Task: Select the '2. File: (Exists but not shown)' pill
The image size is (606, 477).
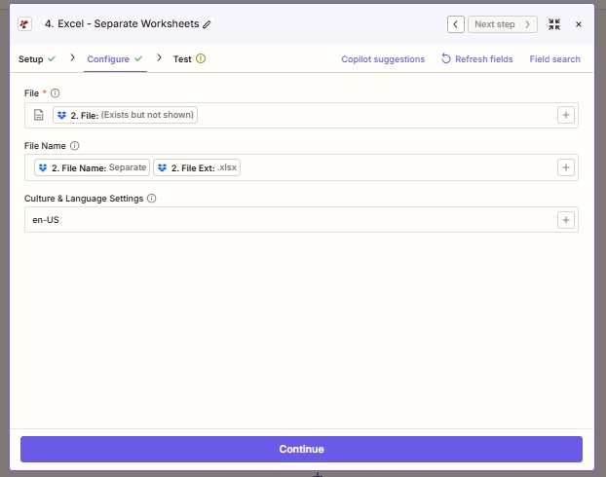Action: 126,115
